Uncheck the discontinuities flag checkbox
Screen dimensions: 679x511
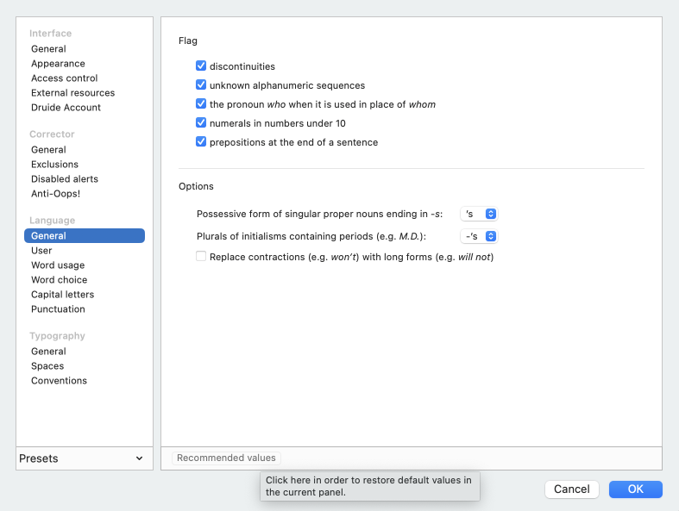[x=201, y=66]
